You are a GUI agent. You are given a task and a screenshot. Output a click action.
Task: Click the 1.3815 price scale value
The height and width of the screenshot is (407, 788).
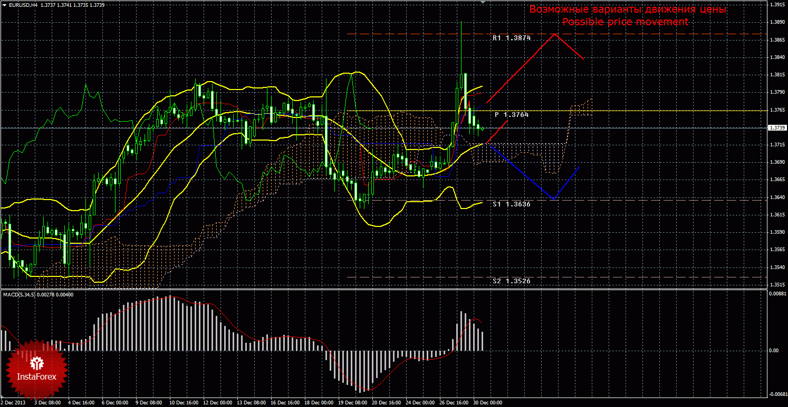pyautogui.click(x=777, y=75)
